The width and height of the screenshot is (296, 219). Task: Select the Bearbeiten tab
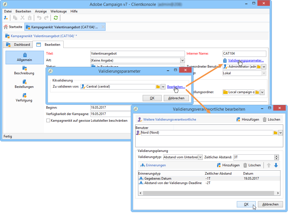(x=48, y=45)
